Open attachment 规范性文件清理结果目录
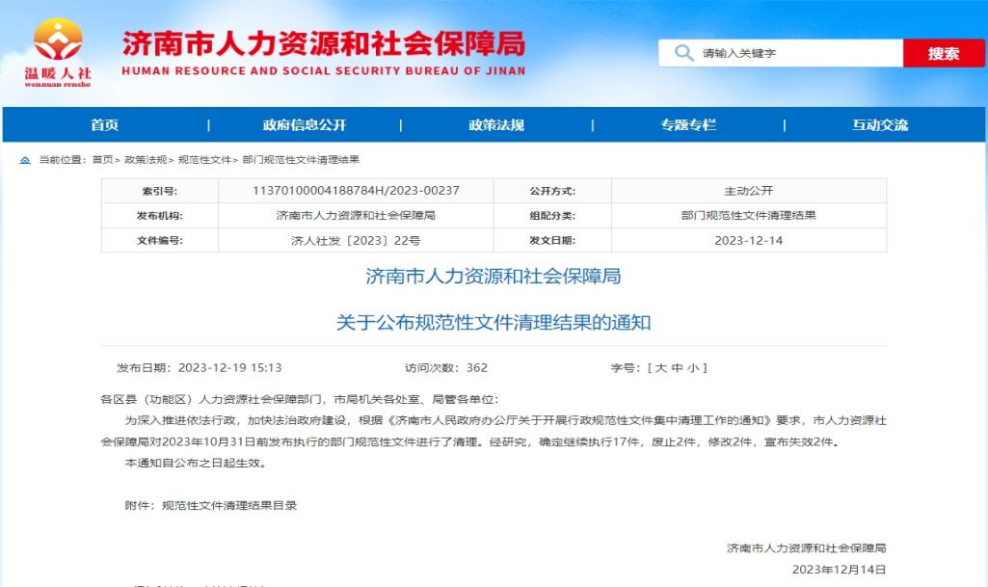The image size is (988, 587). 228,505
